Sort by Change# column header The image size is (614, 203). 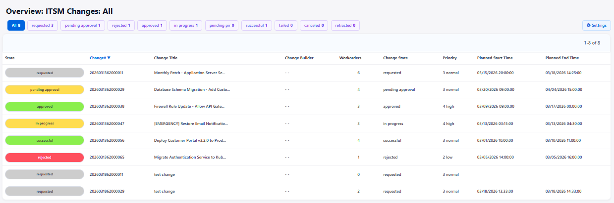point(100,58)
